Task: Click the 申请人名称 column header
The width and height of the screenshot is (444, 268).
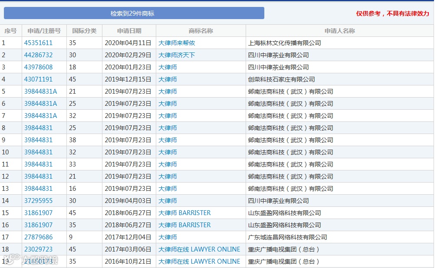Action: [x=339, y=31]
